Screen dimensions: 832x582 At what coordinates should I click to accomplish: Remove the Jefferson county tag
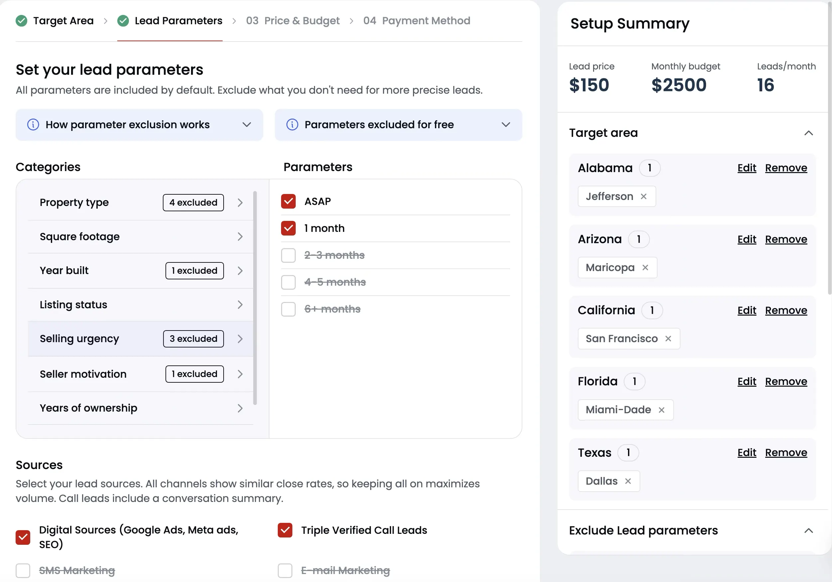click(644, 196)
